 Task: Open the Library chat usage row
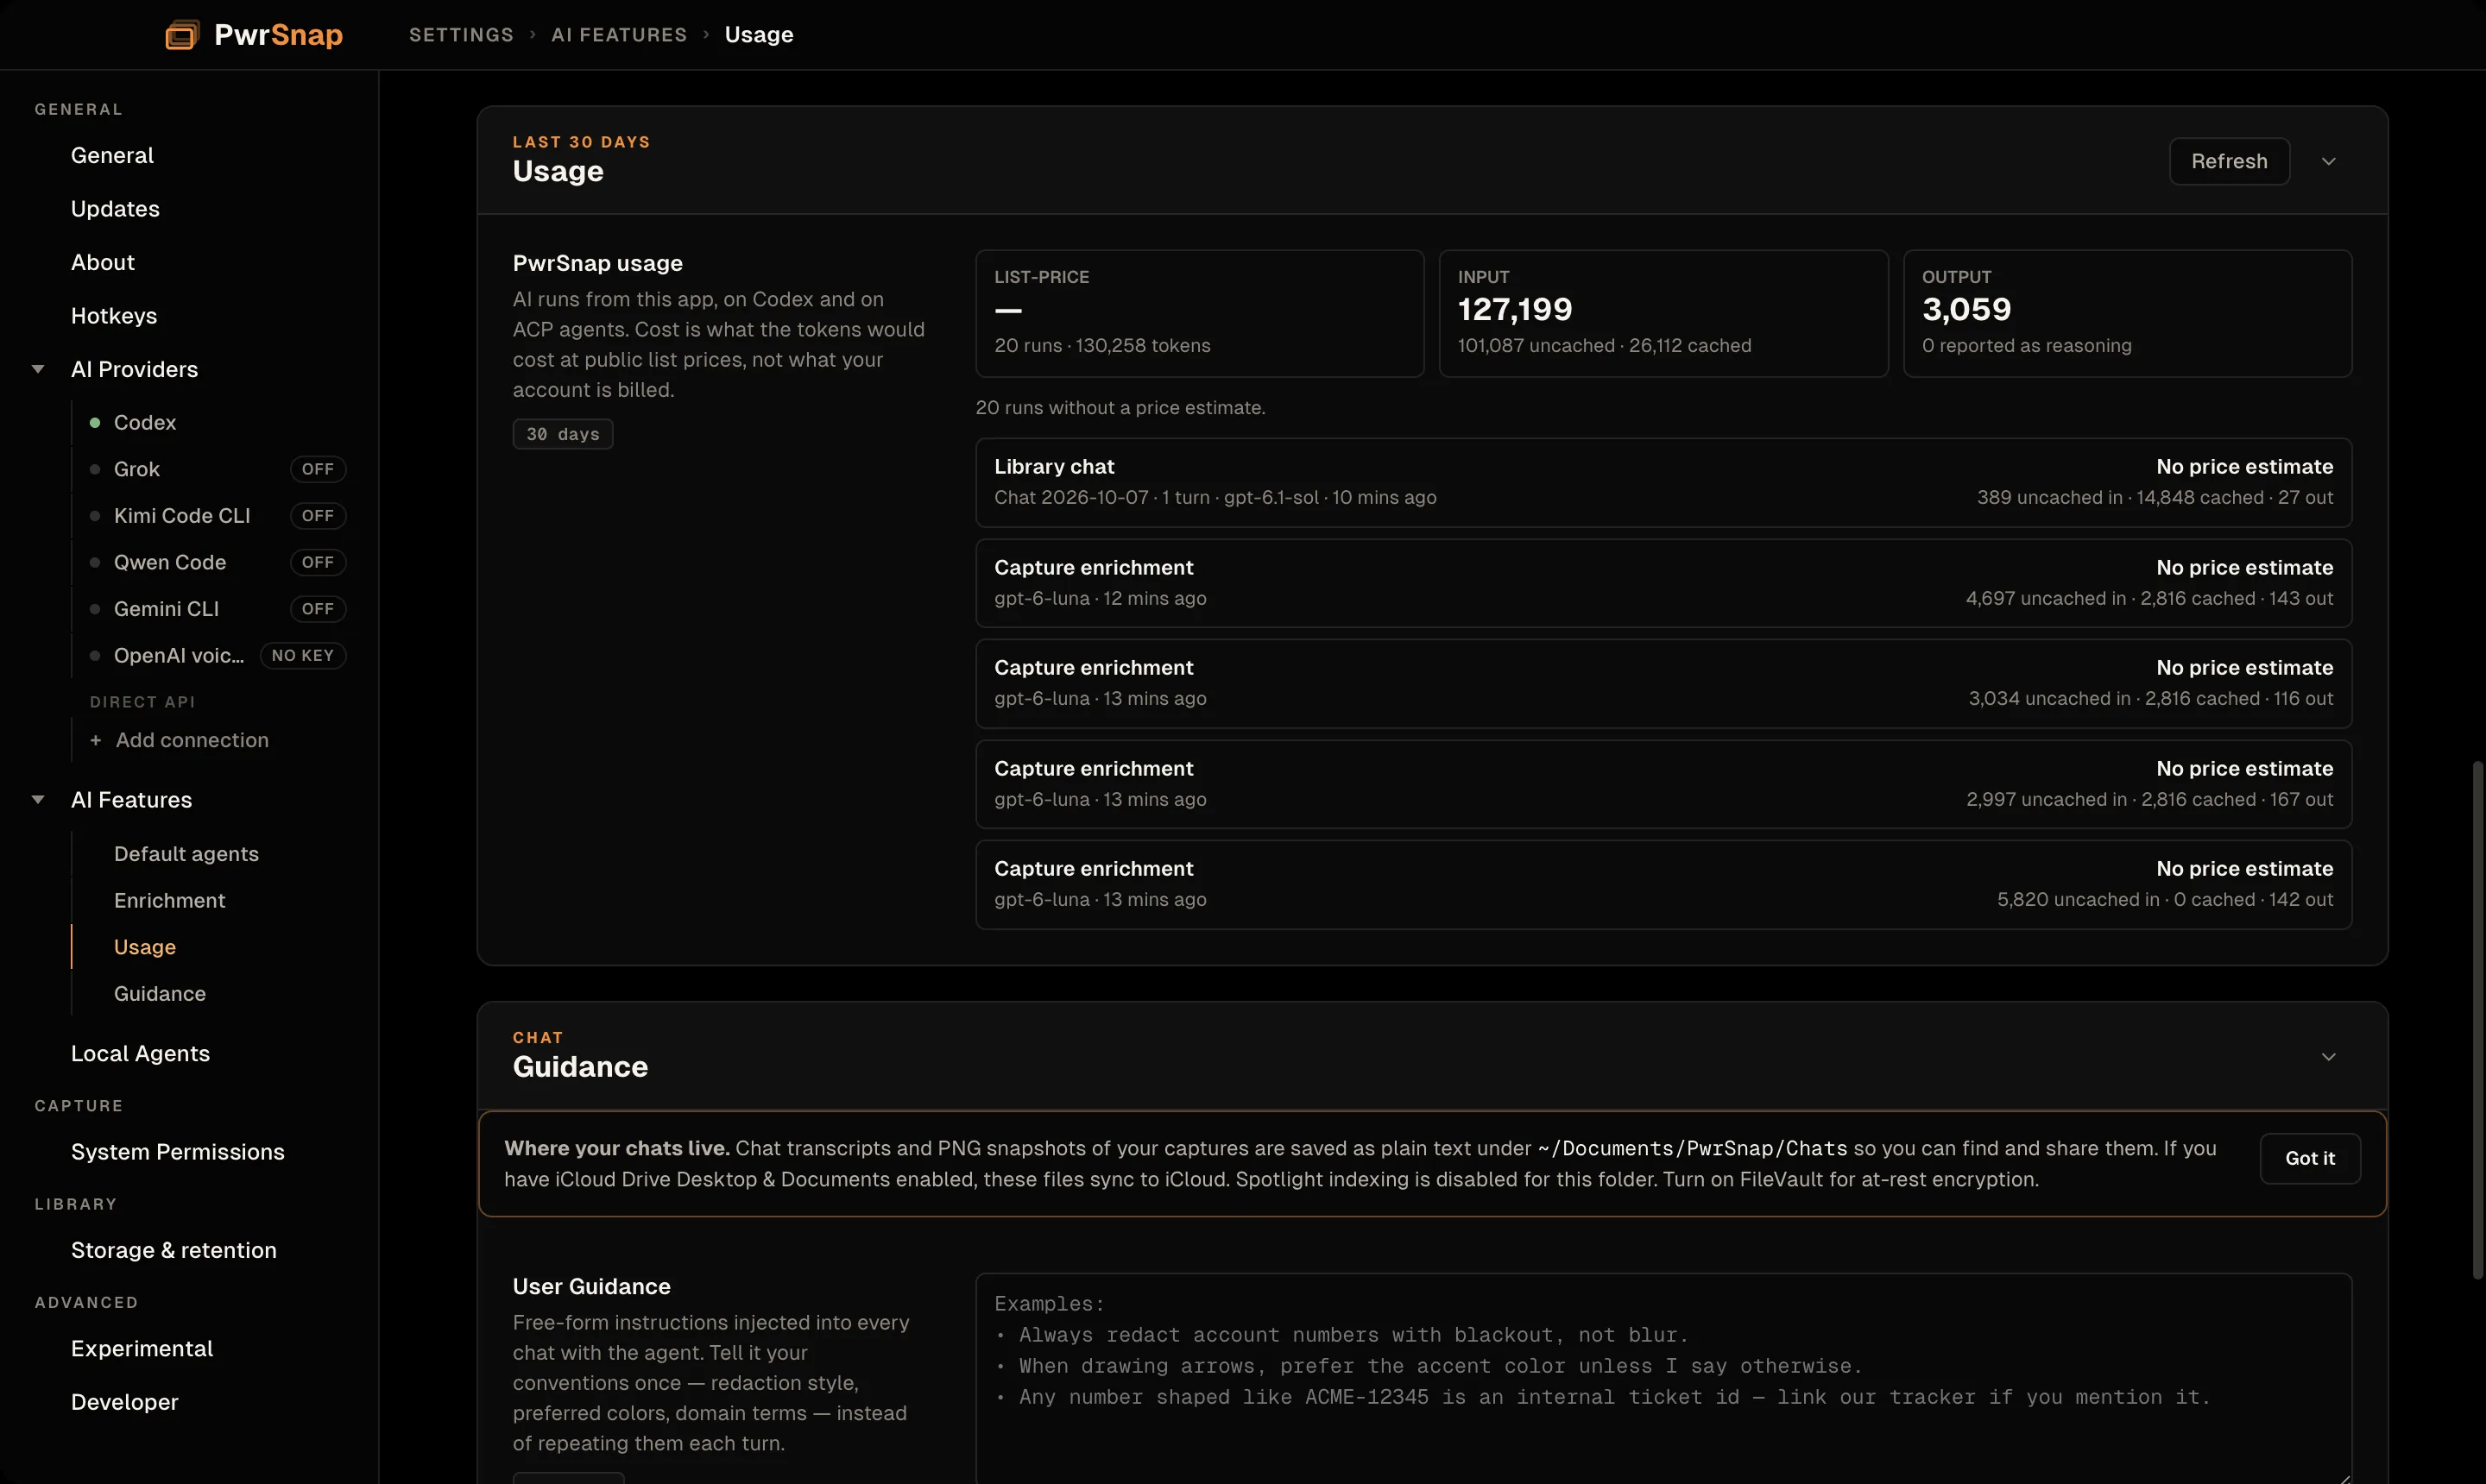click(x=1663, y=483)
